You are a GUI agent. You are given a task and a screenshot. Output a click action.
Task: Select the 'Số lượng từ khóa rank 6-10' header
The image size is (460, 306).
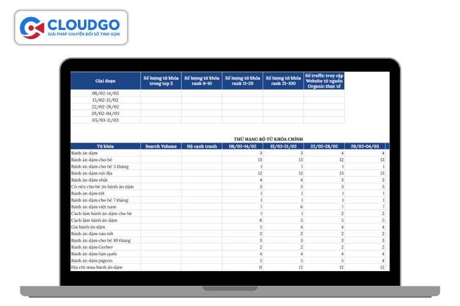click(202, 81)
